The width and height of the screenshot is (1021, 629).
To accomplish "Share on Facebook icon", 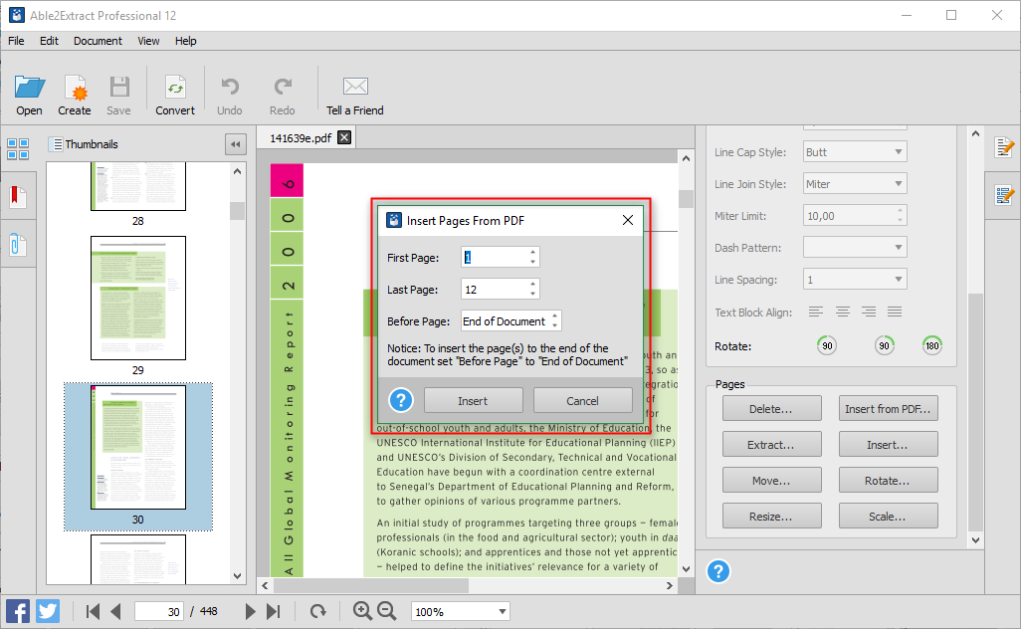I will coord(18,611).
